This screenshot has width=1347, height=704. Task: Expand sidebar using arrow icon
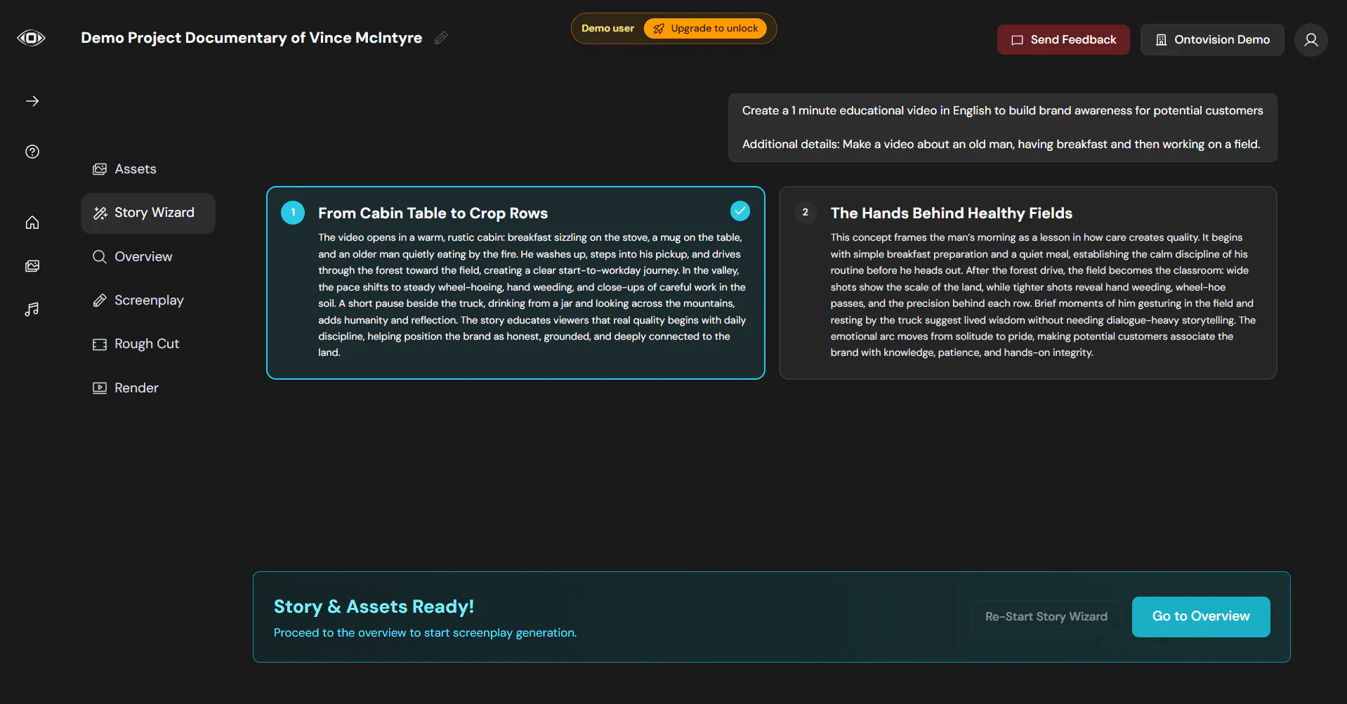[32, 101]
